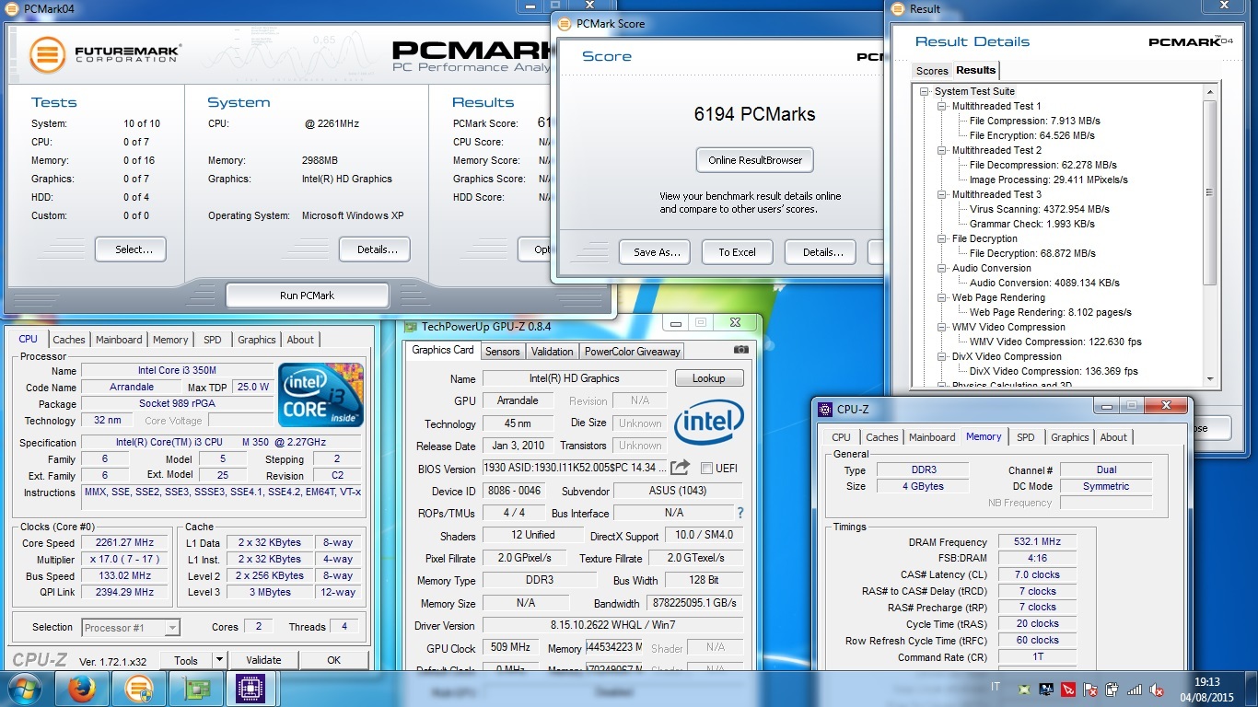Collapse the Multithreaded Test 2 node
The width and height of the screenshot is (1258, 707).
point(942,150)
